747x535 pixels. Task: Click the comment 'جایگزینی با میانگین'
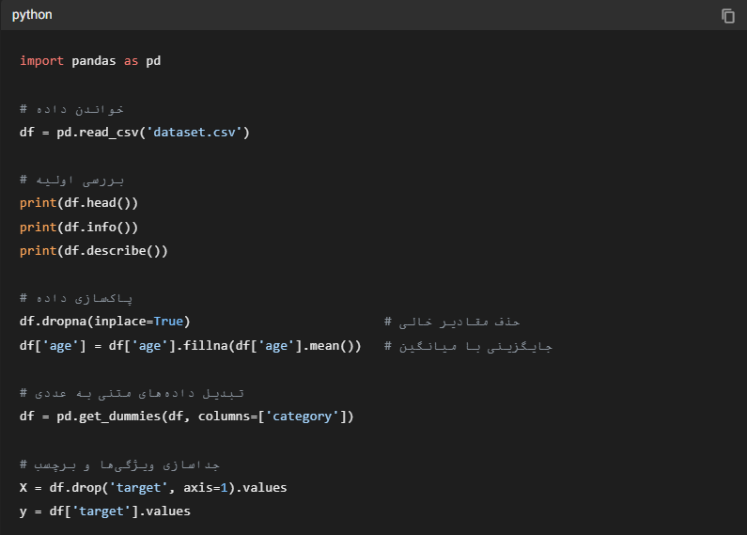[x=468, y=346]
